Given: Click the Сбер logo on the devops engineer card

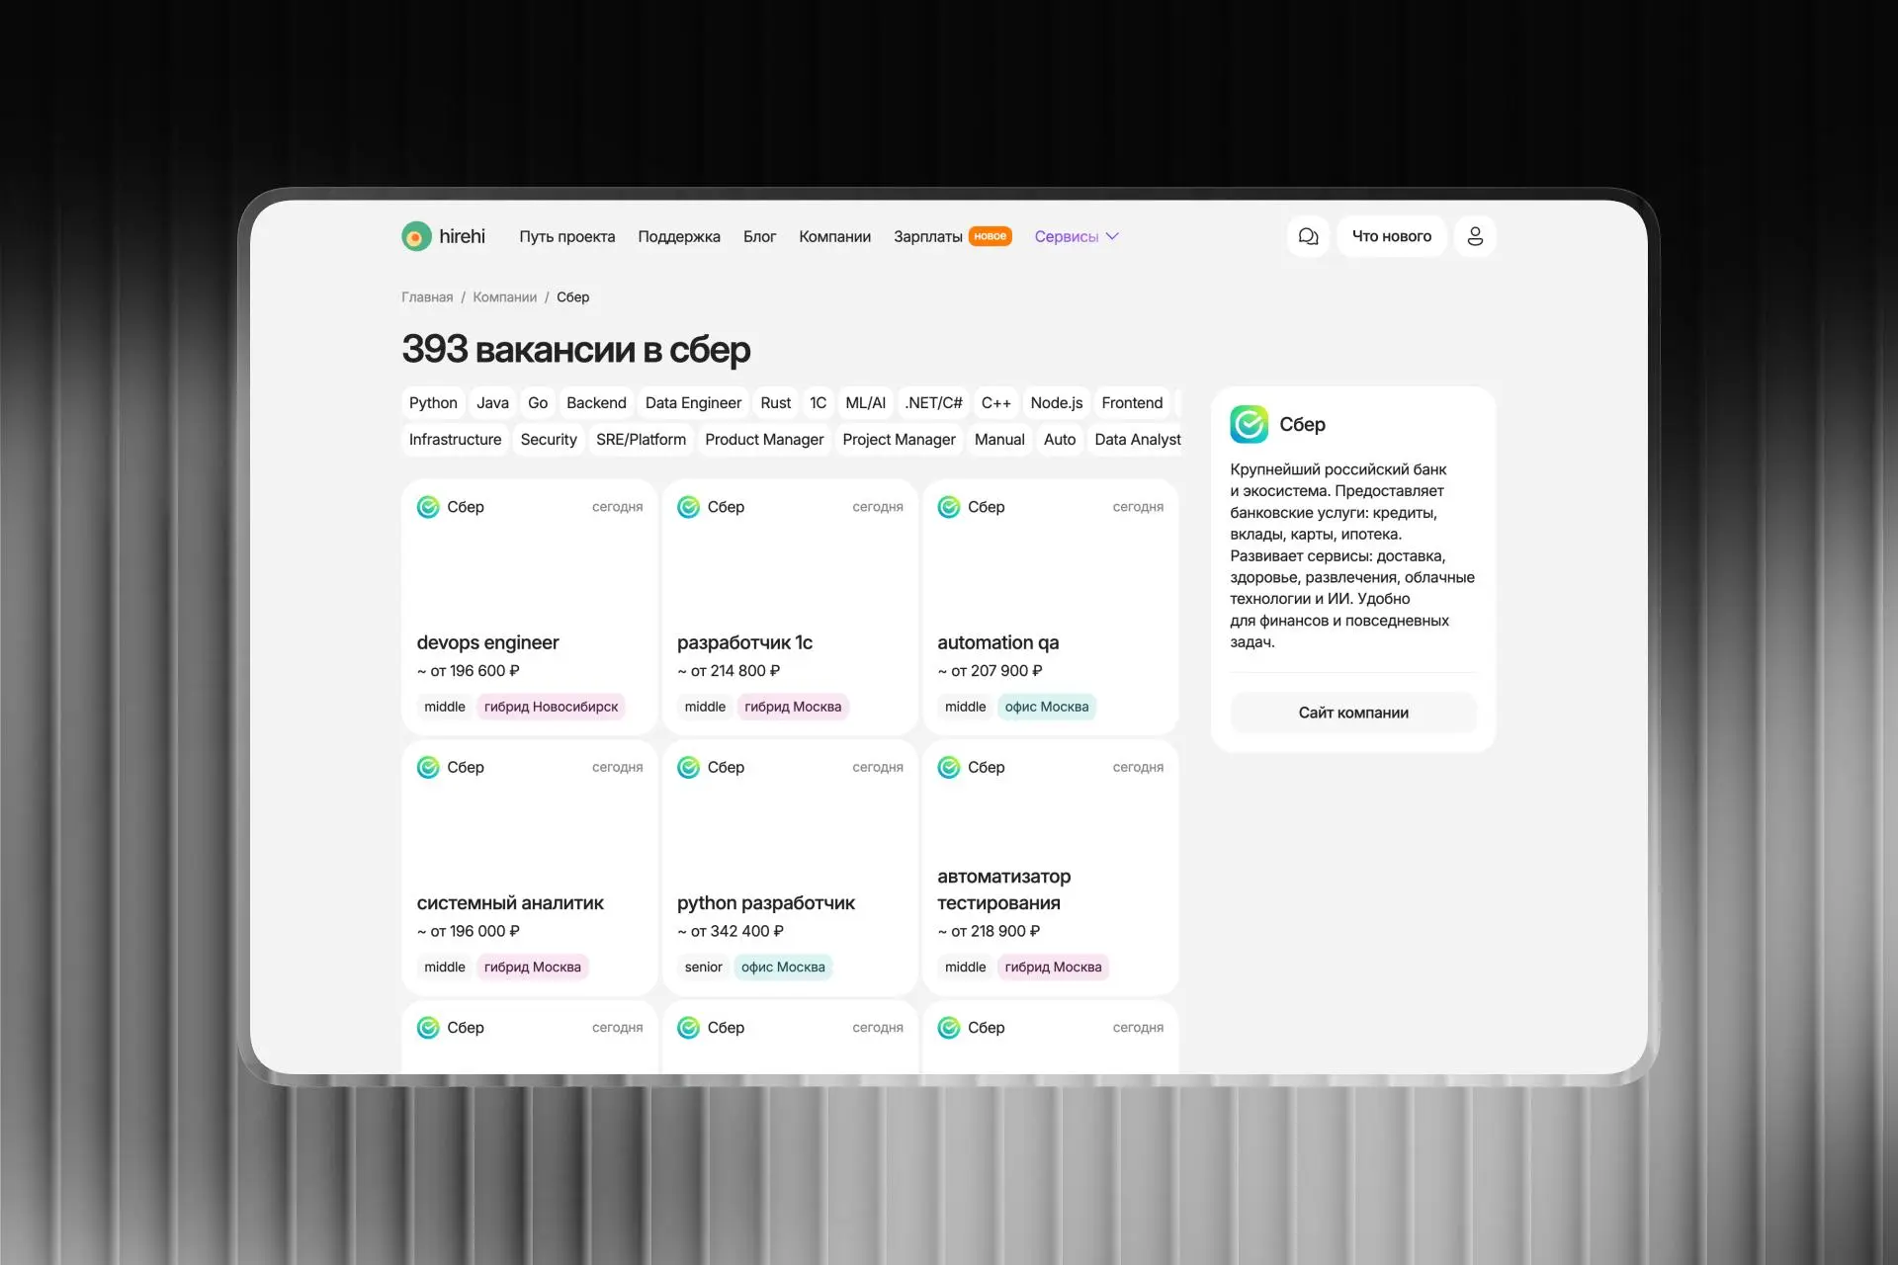Looking at the screenshot, I should point(428,507).
